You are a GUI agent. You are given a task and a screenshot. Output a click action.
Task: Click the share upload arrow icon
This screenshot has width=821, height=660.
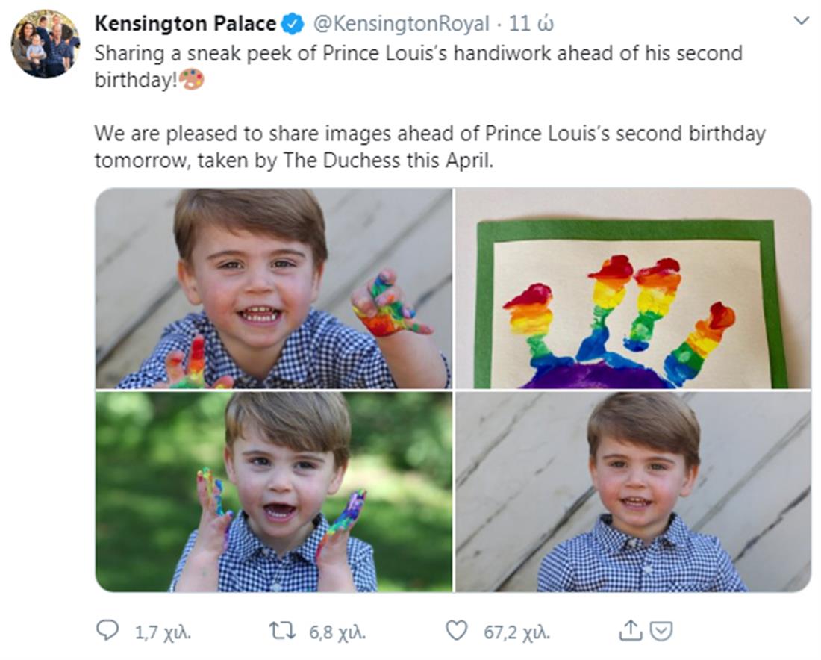[x=630, y=632]
